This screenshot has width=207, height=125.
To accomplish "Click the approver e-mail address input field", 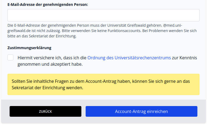I will 103,15.
